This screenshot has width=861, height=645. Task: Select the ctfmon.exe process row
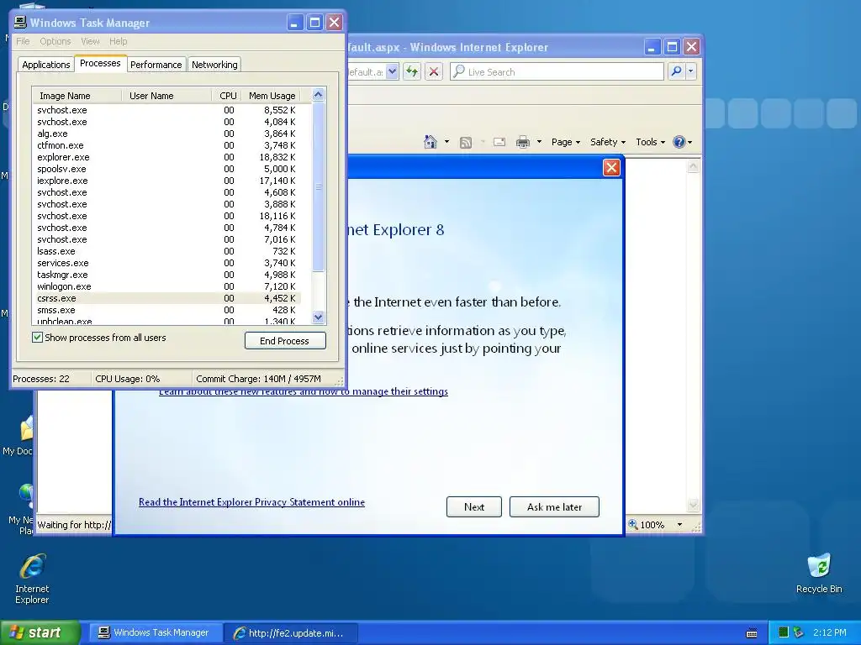pyautogui.click(x=167, y=145)
